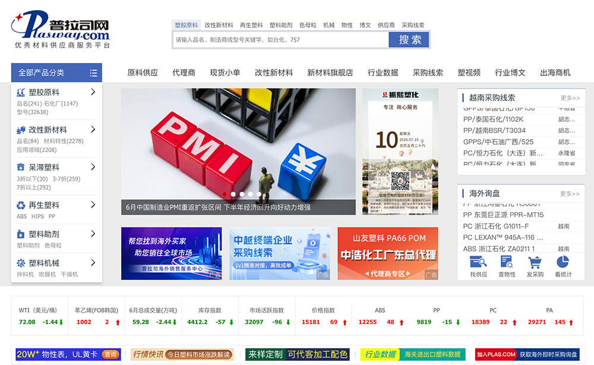Open the 行业数据 海关进出口塑料数据 banner
594x365 pixels.
click(413, 355)
